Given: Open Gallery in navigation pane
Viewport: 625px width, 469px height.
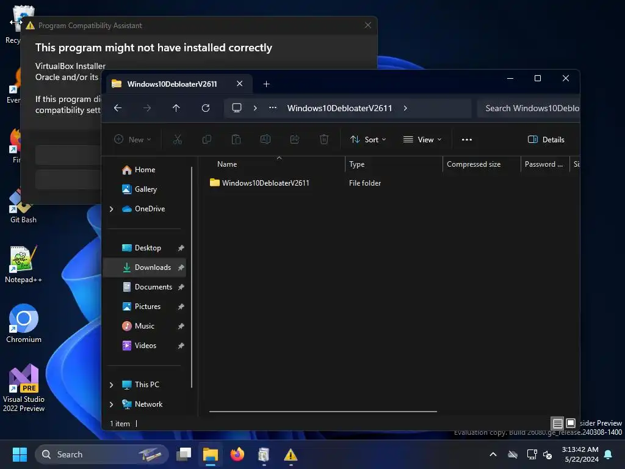Looking at the screenshot, I should (144, 189).
